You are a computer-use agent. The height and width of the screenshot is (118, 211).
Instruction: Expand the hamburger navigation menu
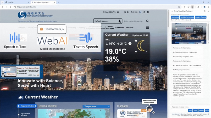147,28
